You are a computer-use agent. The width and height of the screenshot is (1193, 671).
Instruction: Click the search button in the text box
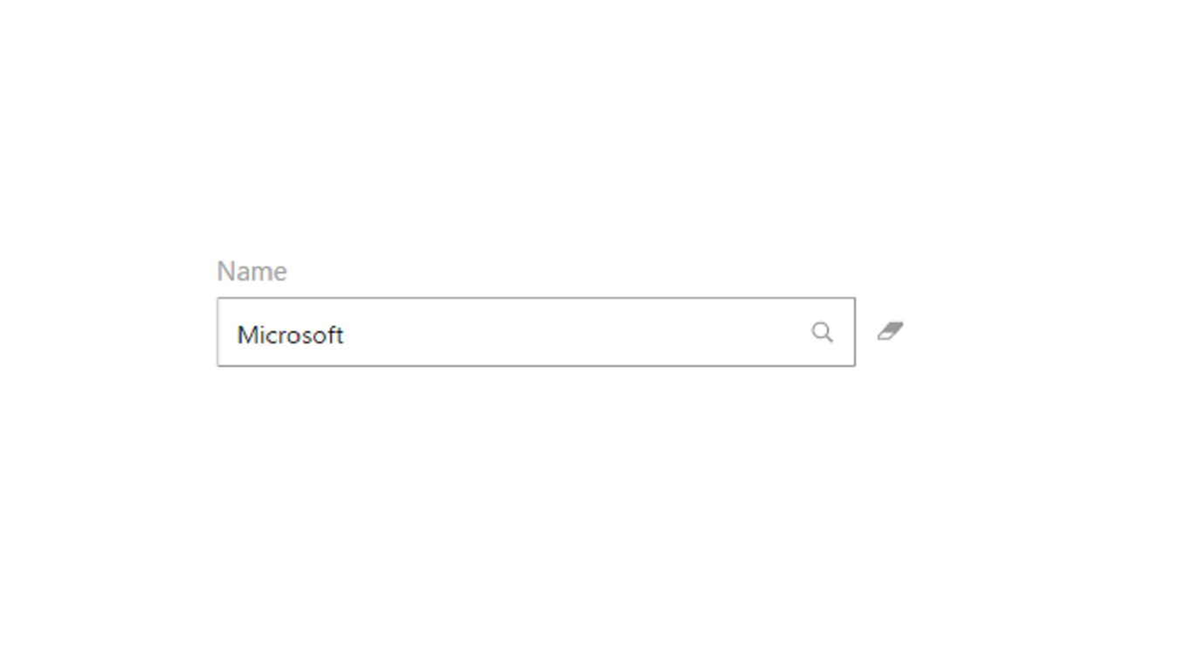(822, 332)
